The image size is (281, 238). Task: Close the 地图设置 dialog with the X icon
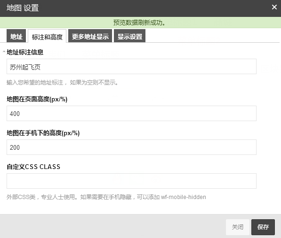point(274,7)
